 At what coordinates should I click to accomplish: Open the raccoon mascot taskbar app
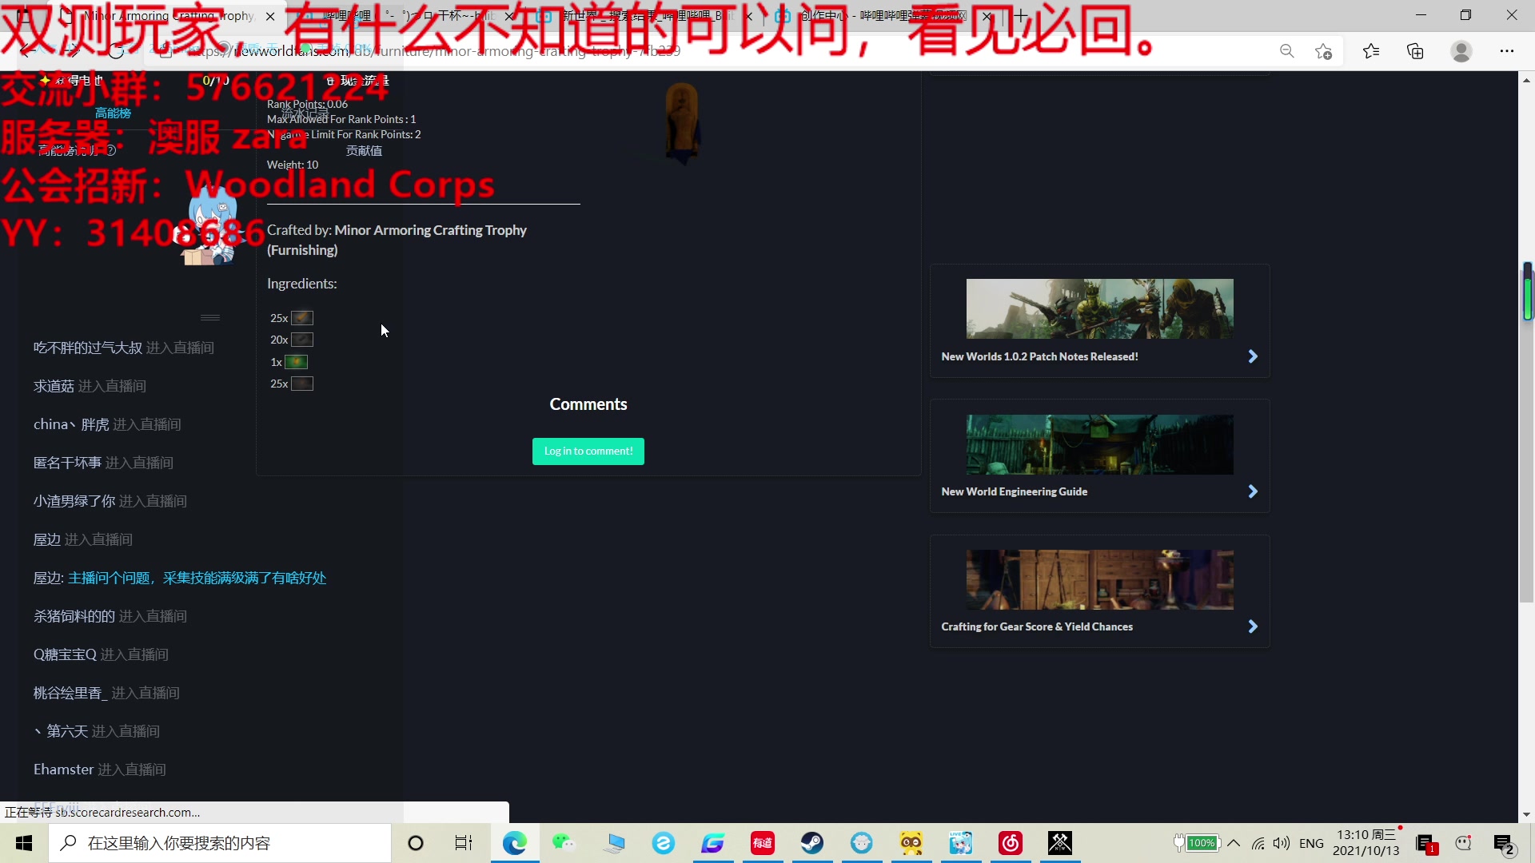911,843
